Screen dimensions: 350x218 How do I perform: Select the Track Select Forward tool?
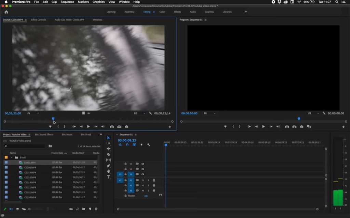coord(108,143)
